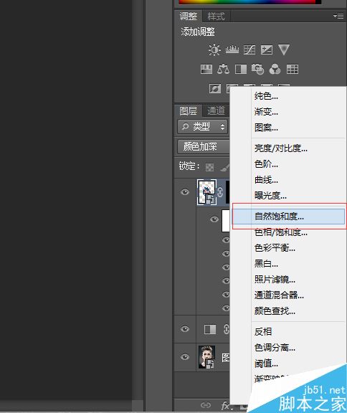Click the Photo Filter camera icon
Screen dimensions: 347x413
258,70
